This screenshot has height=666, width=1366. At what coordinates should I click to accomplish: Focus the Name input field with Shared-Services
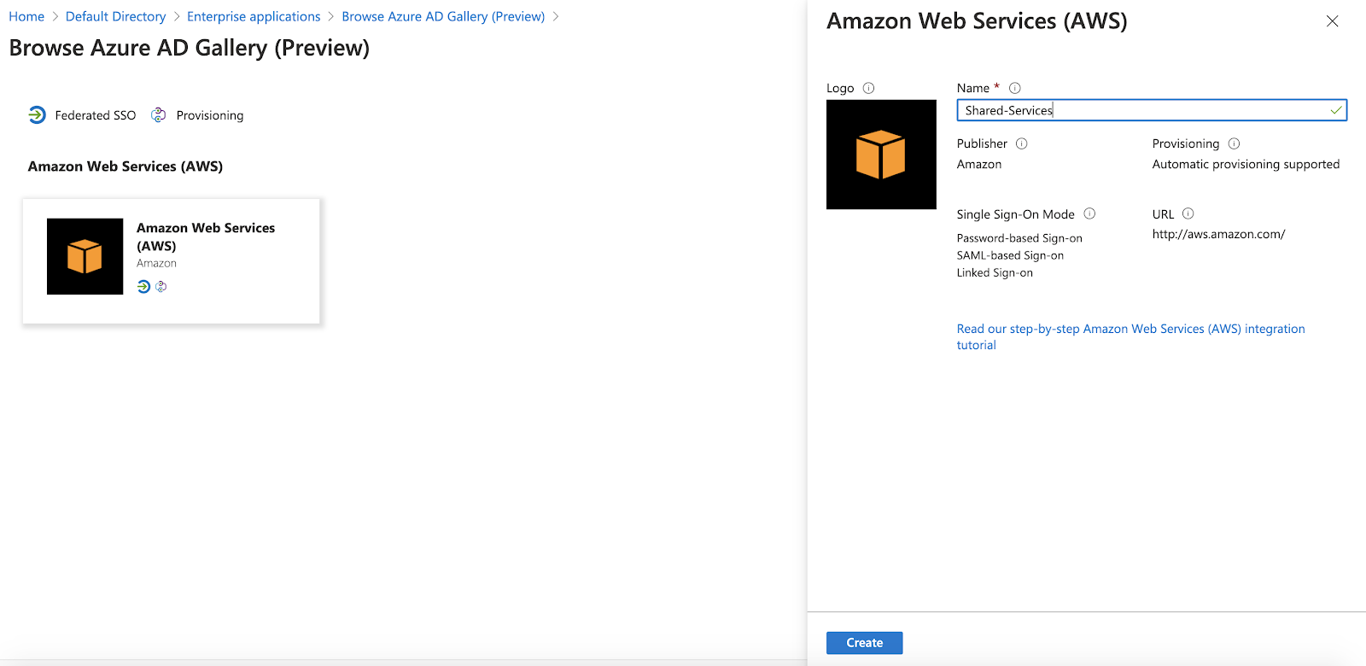[1152, 110]
